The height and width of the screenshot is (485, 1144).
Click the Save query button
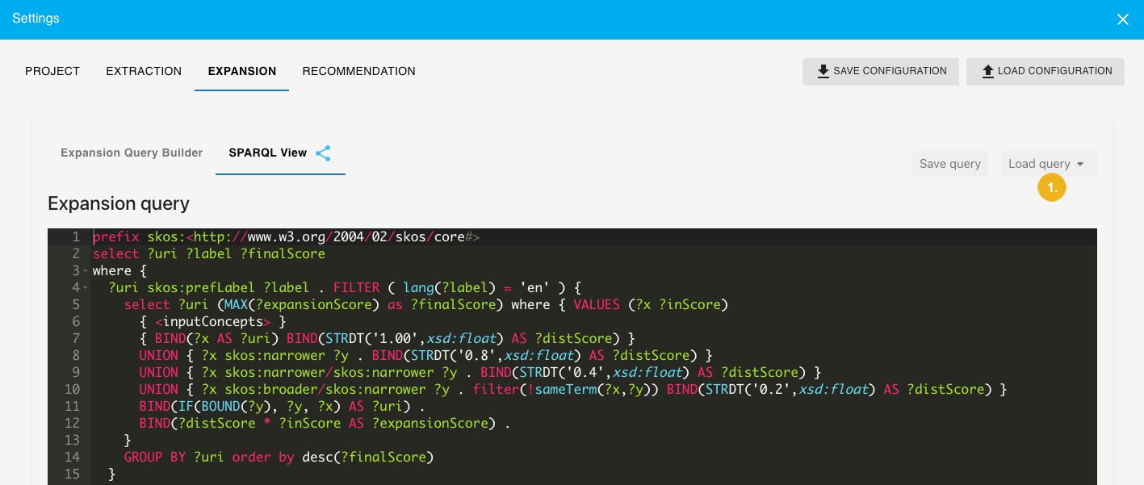[950, 163]
